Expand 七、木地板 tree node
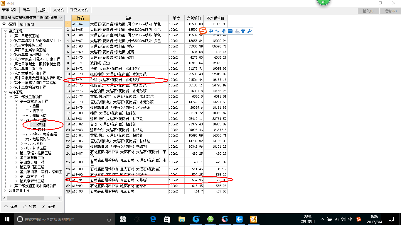401x225 pixels. pyautogui.click(x=22, y=144)
